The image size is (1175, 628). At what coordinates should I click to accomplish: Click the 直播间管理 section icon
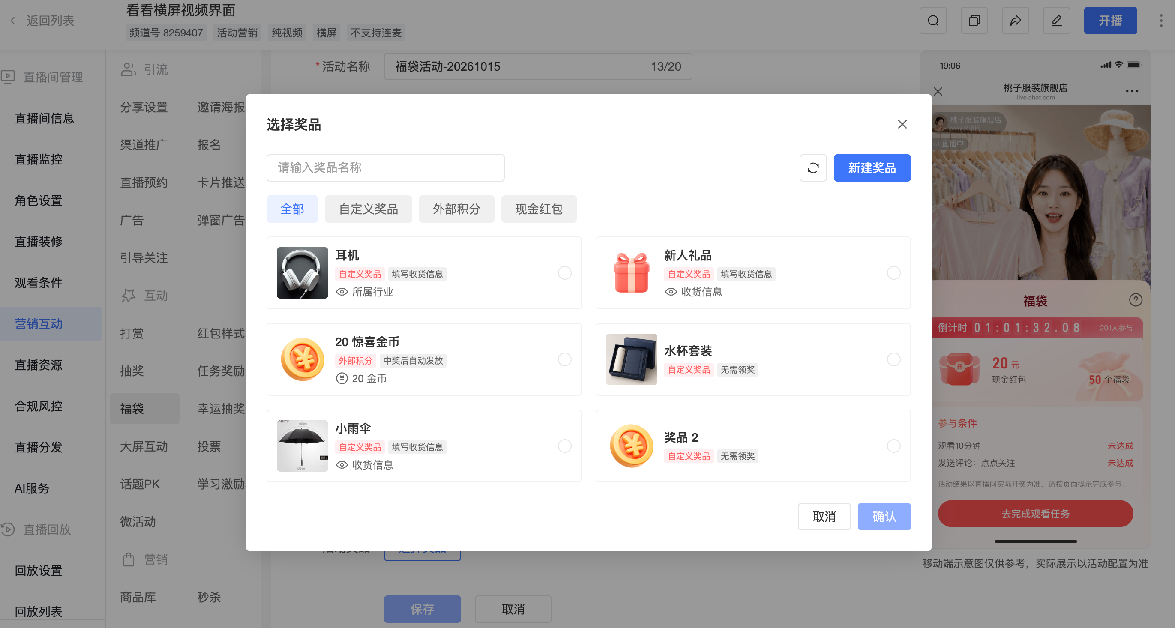coord(8,77)
